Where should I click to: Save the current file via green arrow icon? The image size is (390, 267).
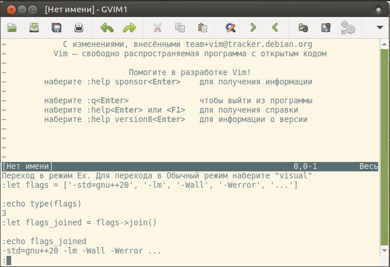(34, 28)
